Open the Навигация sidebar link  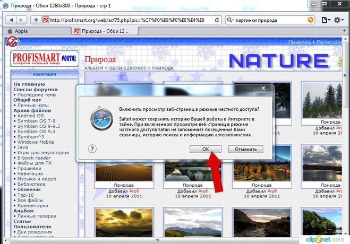[30, 173]
